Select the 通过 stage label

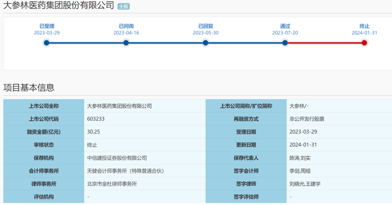pos(285,26)
